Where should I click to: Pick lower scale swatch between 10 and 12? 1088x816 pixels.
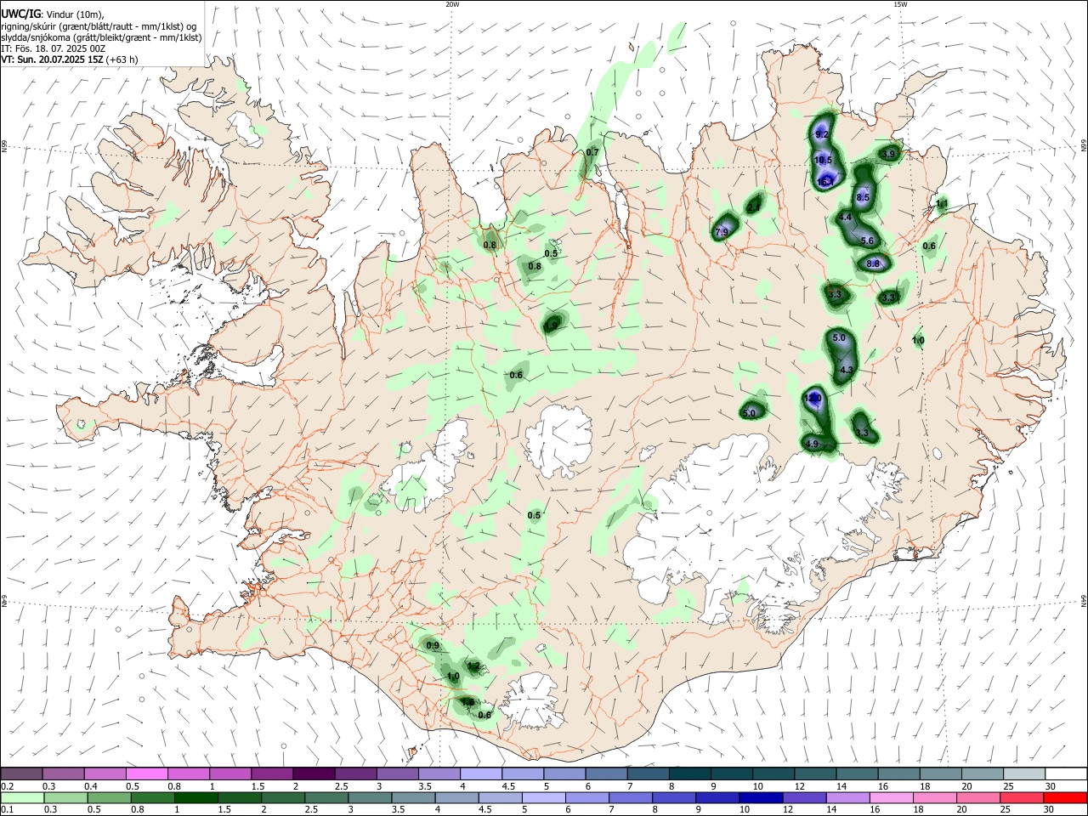[760, 797]
